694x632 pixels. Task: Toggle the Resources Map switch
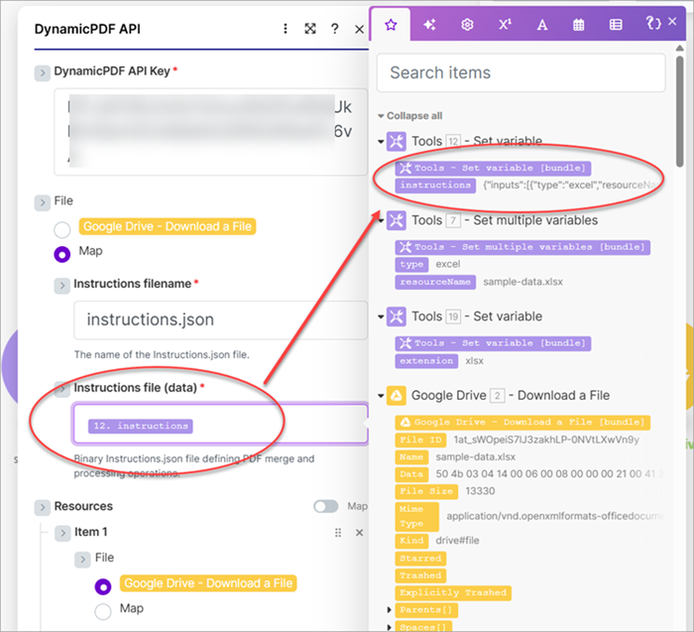click(x=326, y=506)
